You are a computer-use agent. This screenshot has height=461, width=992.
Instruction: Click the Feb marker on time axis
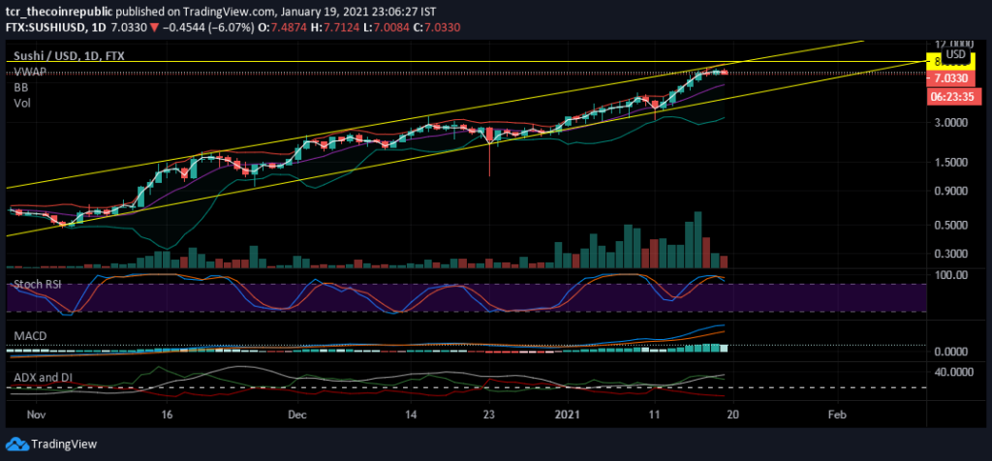coord(837,415)
